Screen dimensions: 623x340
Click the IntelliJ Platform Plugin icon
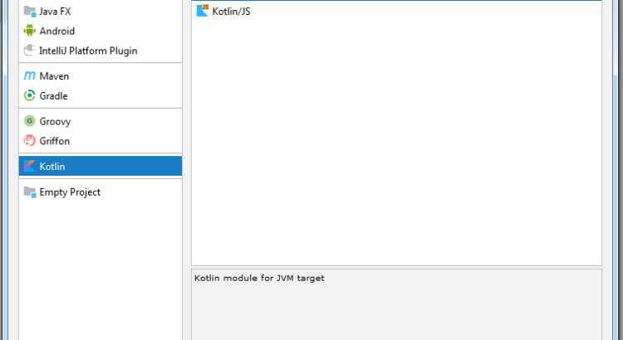pos(30,51)
